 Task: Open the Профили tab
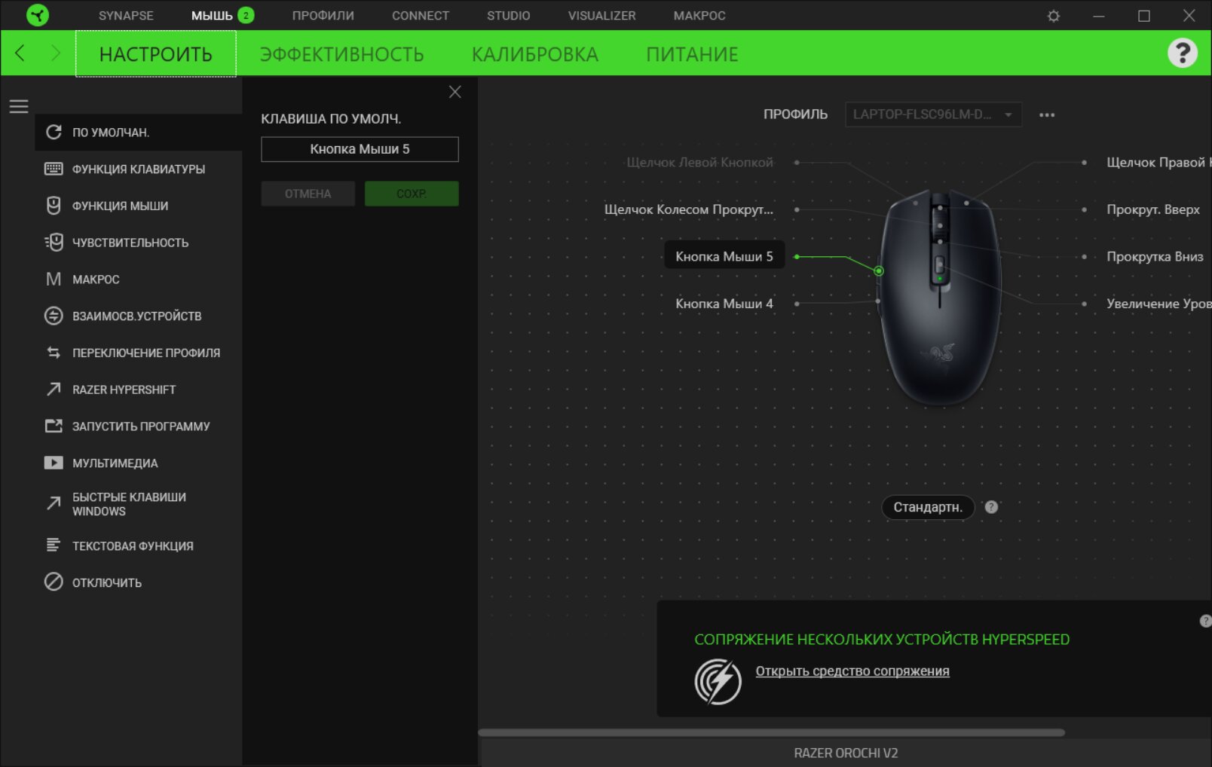pyautogui.click(x=323, y=15)
